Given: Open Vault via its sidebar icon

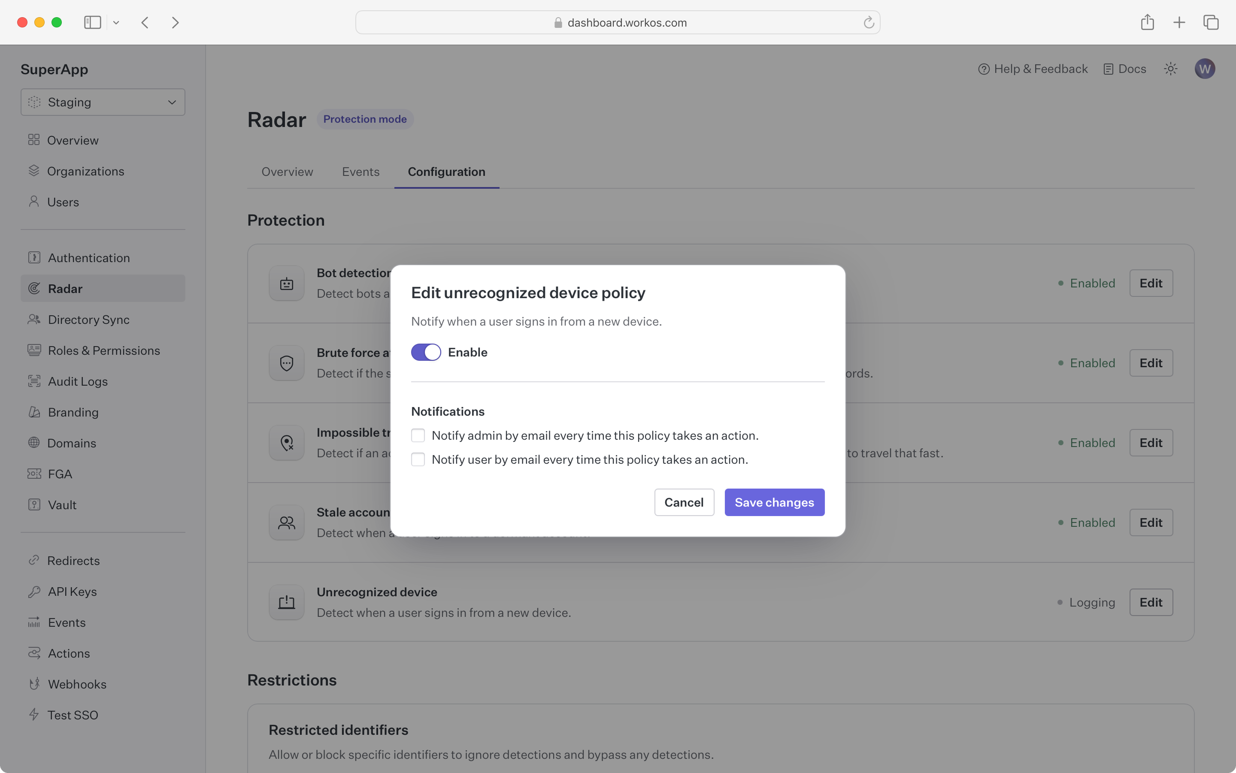Looking at the screenshot, I should click(x=34, y=504).
